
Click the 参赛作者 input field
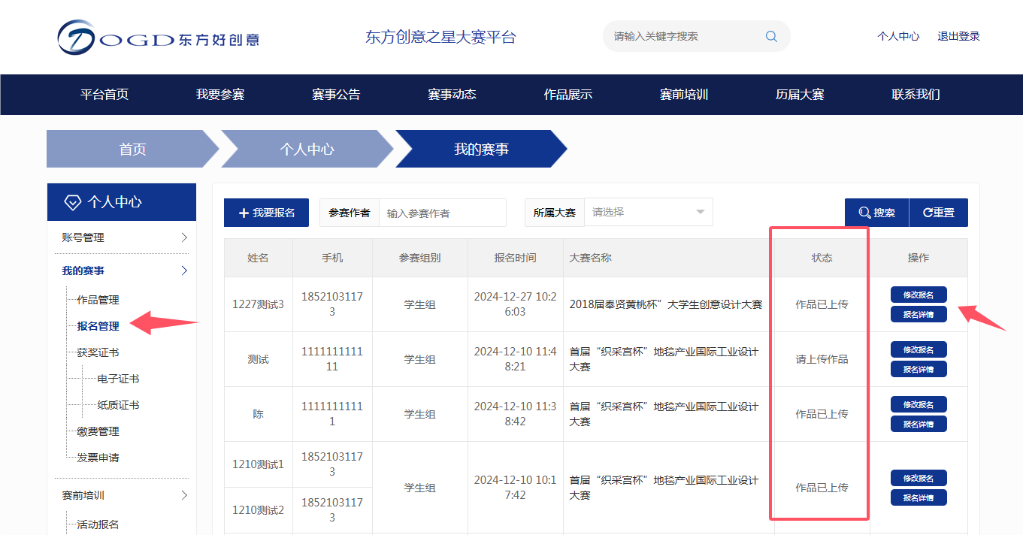443,212
